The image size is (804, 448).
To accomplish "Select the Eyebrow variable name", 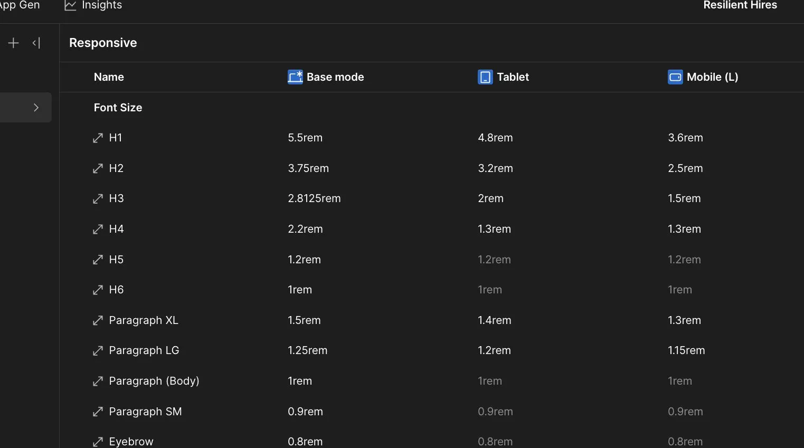I will pyautogui.click(x=131, y=442).
